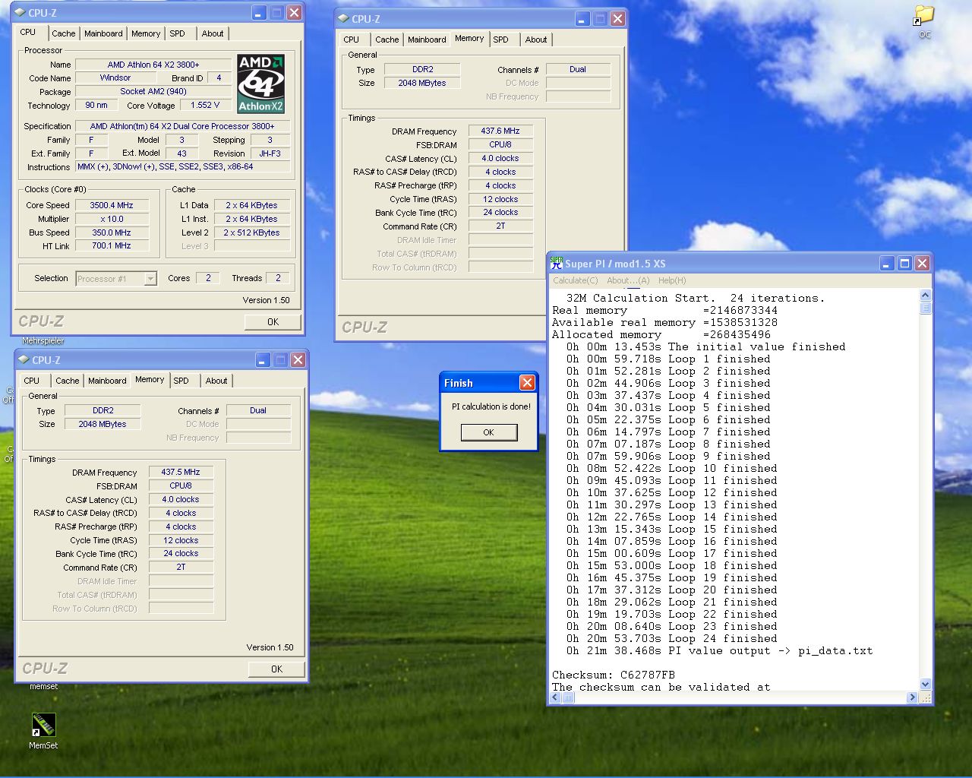Click the 'Loop 24 finished' line
Screen dimensions: 972x778
672,639
